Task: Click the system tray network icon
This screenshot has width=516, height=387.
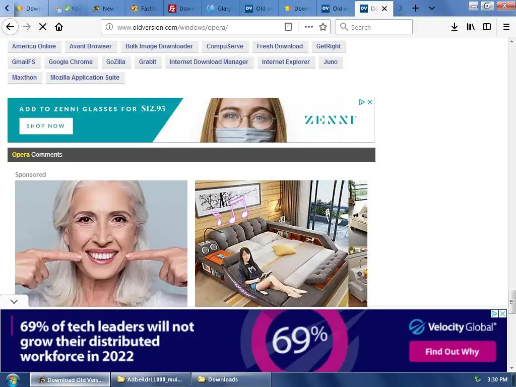Action: (478, 380)
